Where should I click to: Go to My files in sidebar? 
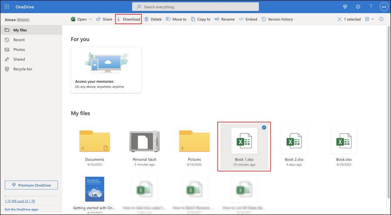tap(31, 30)
